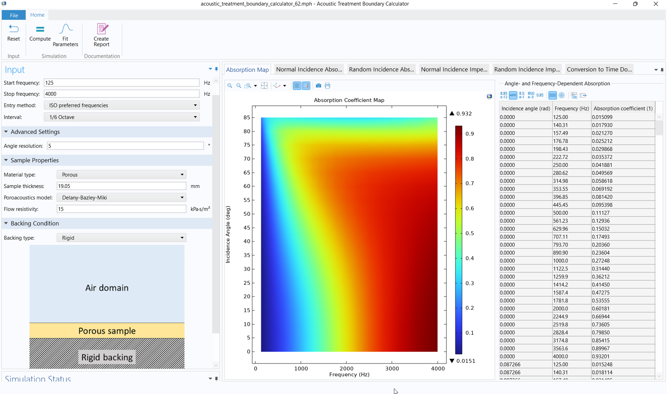
Task: Copy table and headers to clipboard
Action: click(574, 95)
